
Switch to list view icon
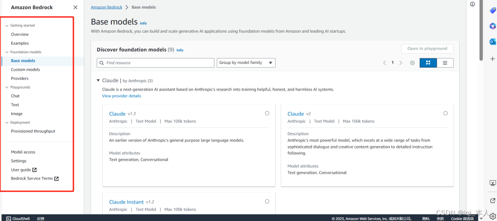(x=445, y=62)
